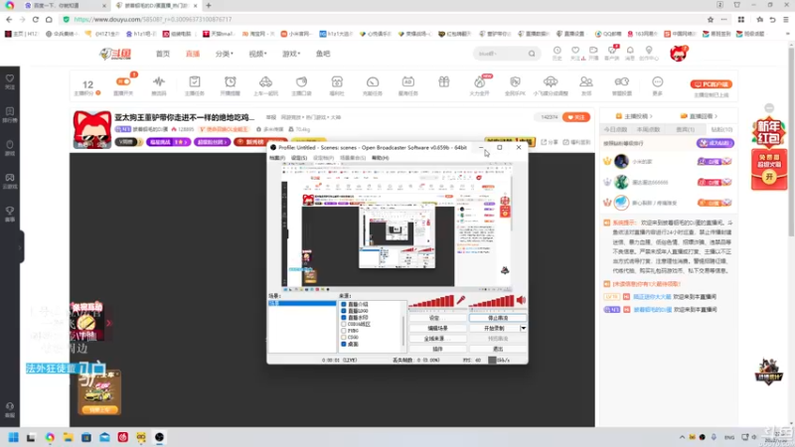The width and height of the screenshot is (795, 447).
Task: Toggle the third source checkbox in OBS sources
Action: (x=344, y=317)
